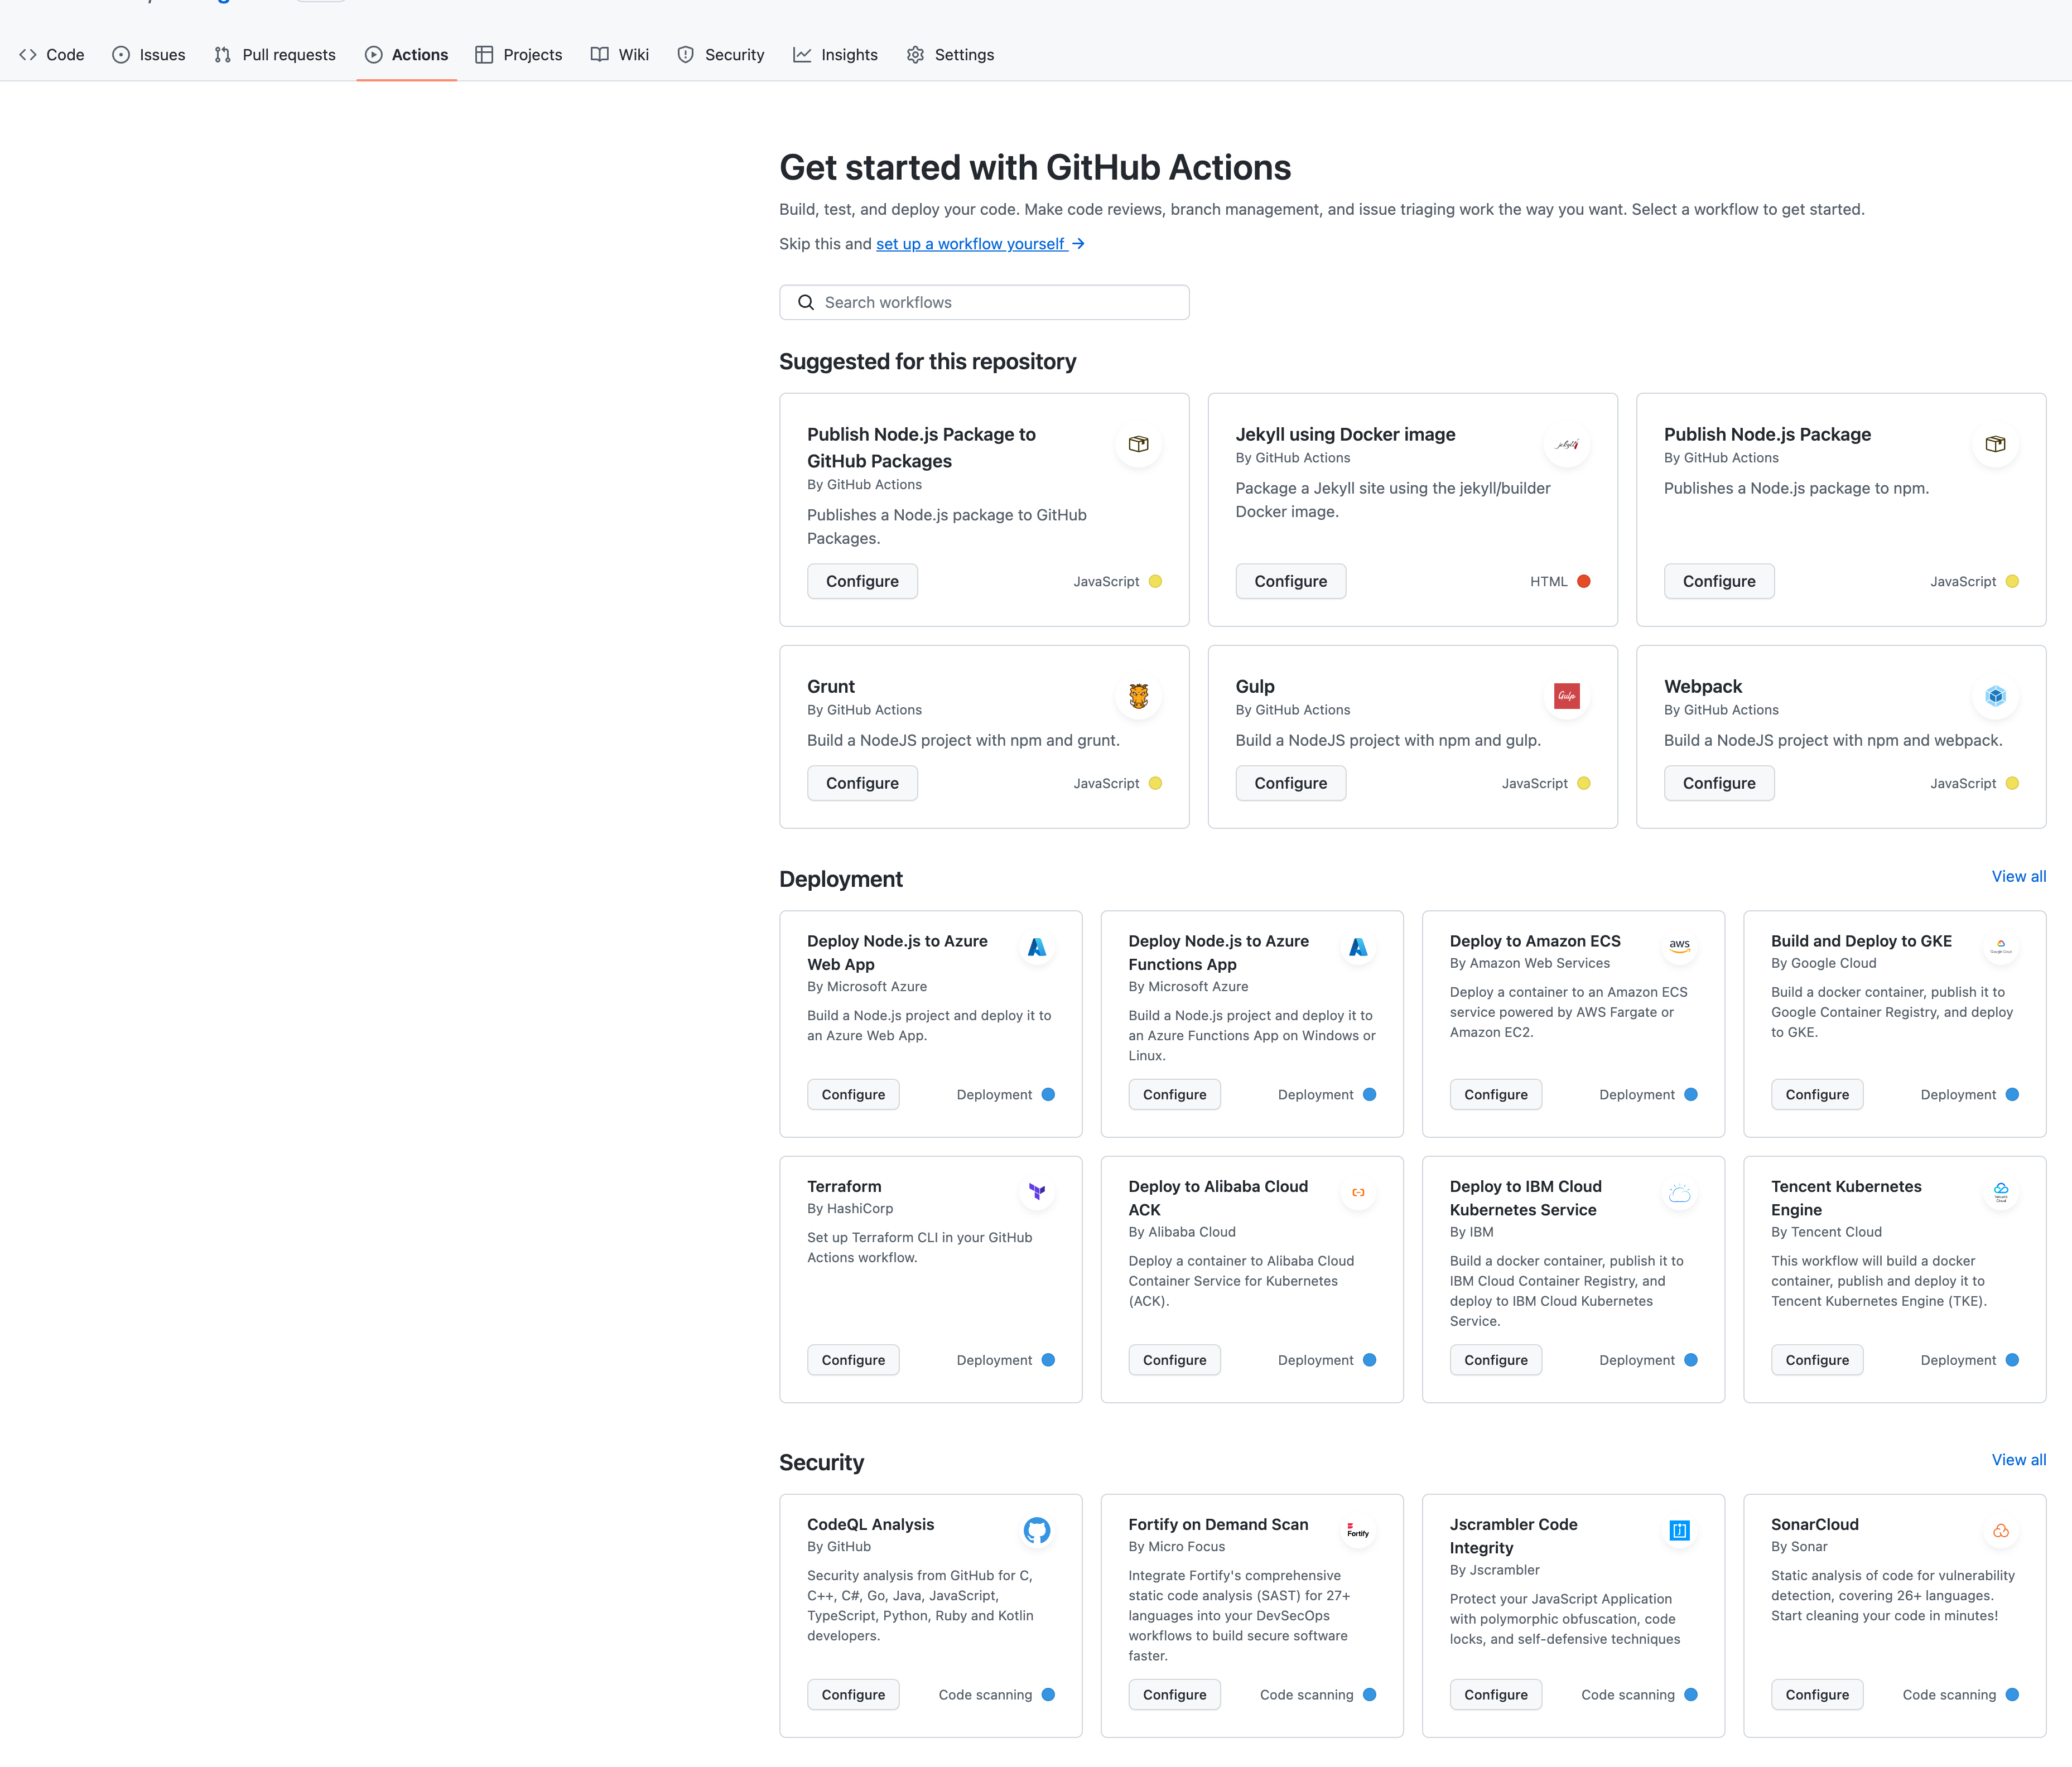The height and width of the screenshot is (1767, 2072).
Task: View all Deployment workflows
Action: tap(2018, 876)
